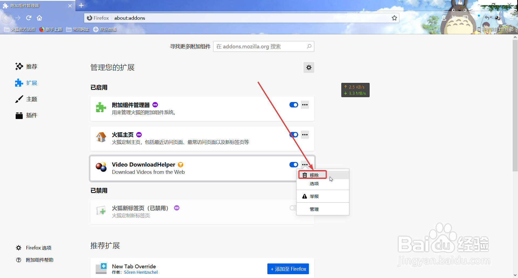Click the undo-arrow toolbar icon
This screenshot has height=278, width=518.
tap(487, 18)
